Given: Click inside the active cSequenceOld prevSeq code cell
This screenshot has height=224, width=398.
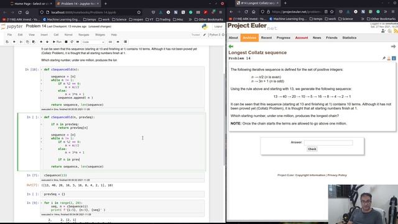Looking at the screenshot, I should click(123, 142).
